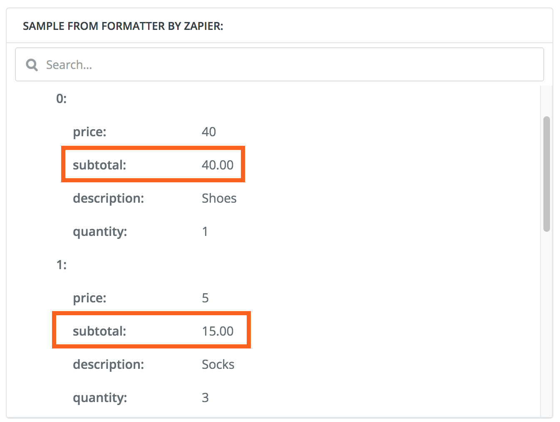Screen dimensions: 560x422
Task: Click the Socks description value
Action: click(218, 364)
